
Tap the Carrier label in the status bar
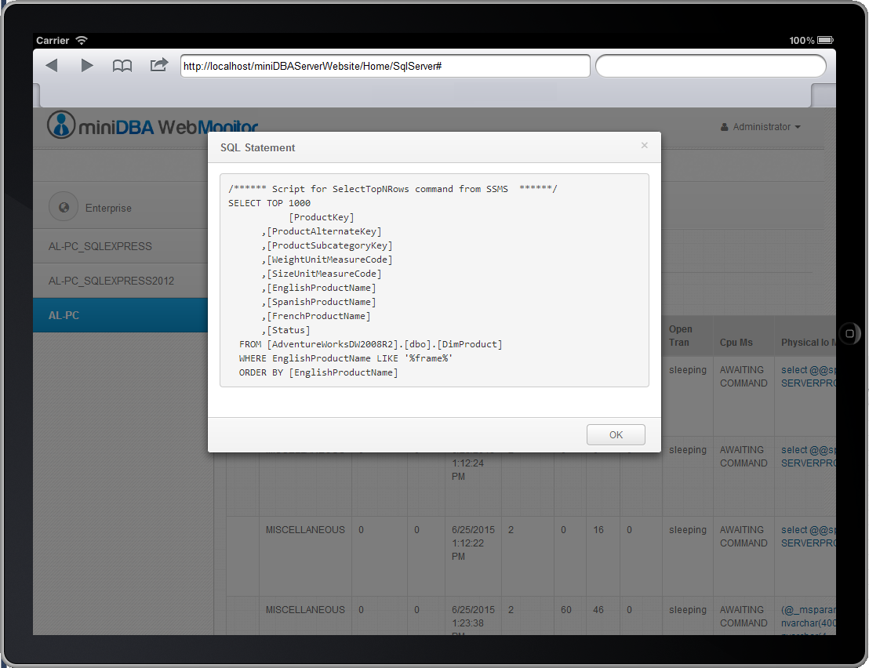click(x=53, y=41)
